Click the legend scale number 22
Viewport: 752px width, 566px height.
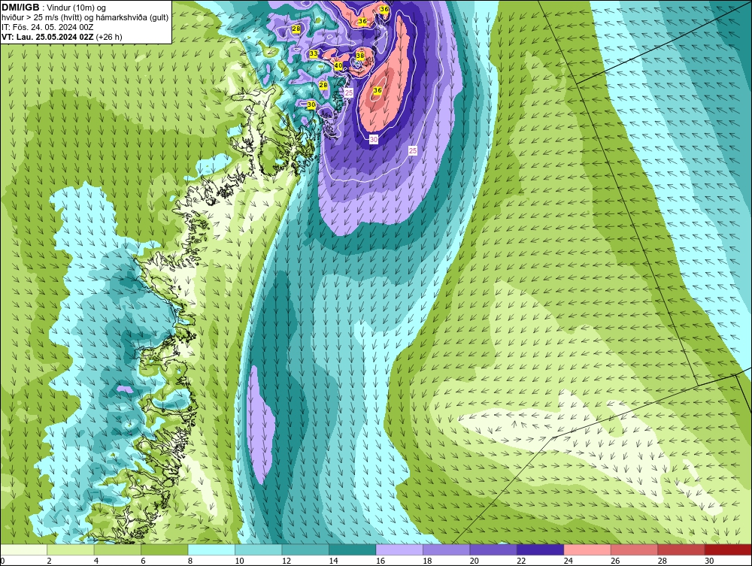[x=521, y=561]
